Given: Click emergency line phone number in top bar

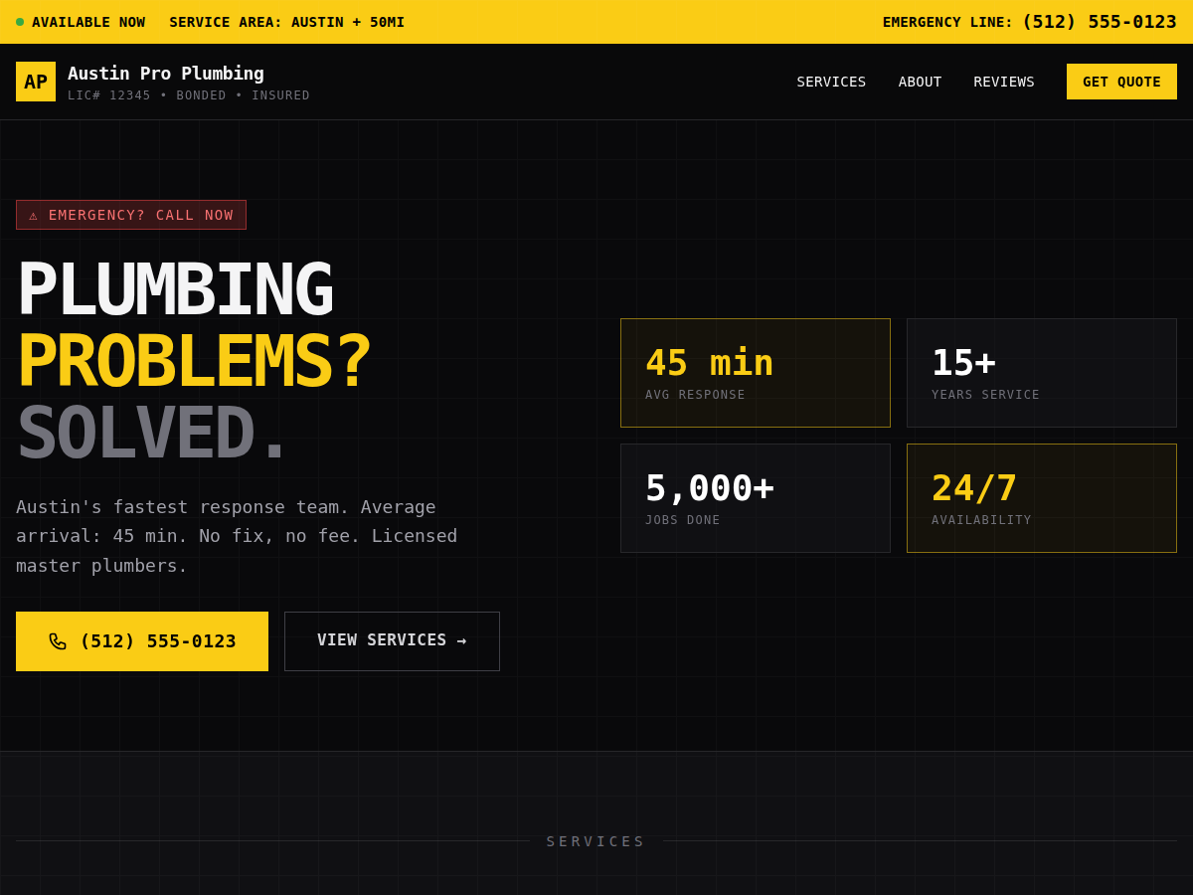Looking at the screenshot, I should 1099,22.
